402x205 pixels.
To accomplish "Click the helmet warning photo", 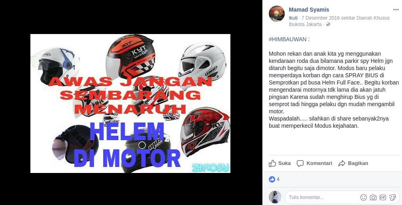I will 130,103.
